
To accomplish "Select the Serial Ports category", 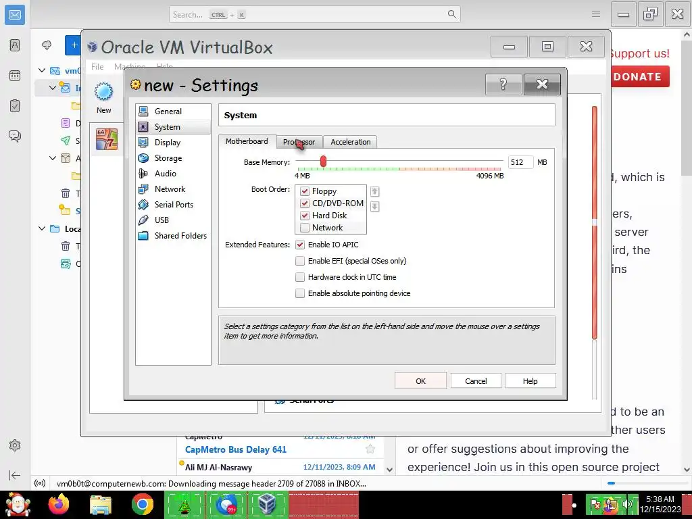I will tap(173, 204).
